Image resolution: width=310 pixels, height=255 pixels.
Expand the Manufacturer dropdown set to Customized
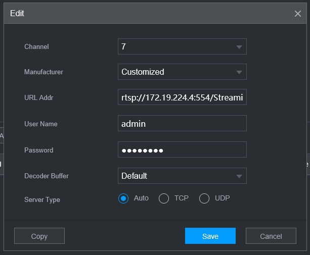[182, 72]
